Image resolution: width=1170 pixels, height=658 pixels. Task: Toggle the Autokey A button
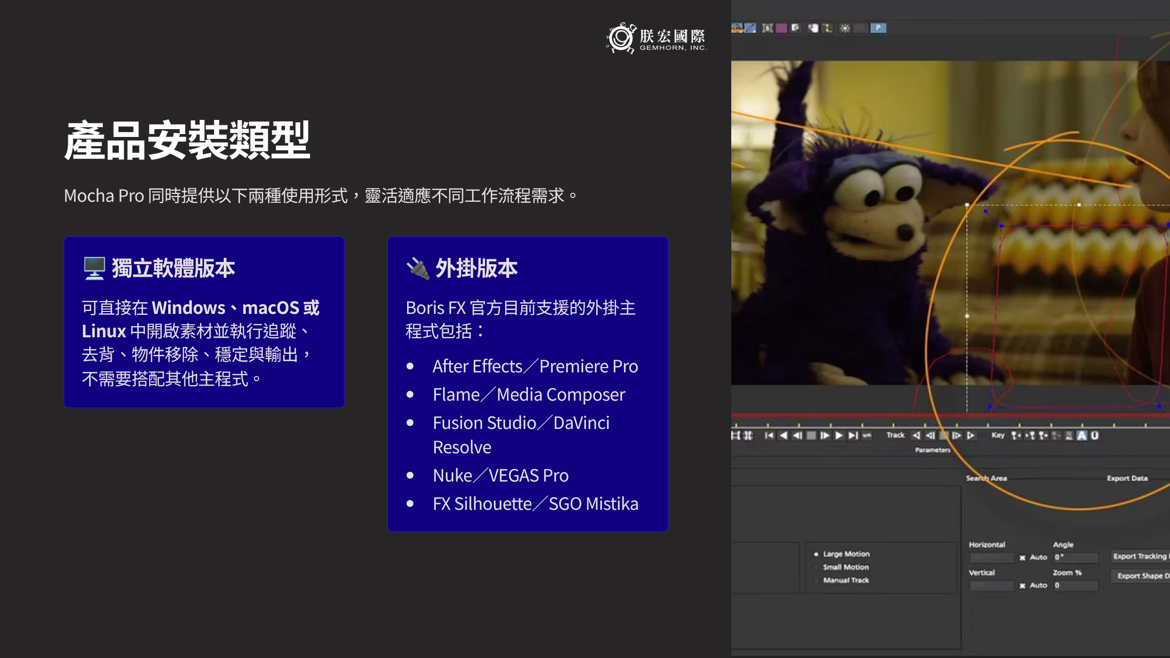pos(1082,435)
